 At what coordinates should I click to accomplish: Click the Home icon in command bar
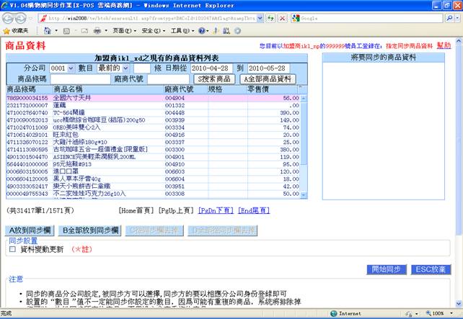tap(48, 31)
